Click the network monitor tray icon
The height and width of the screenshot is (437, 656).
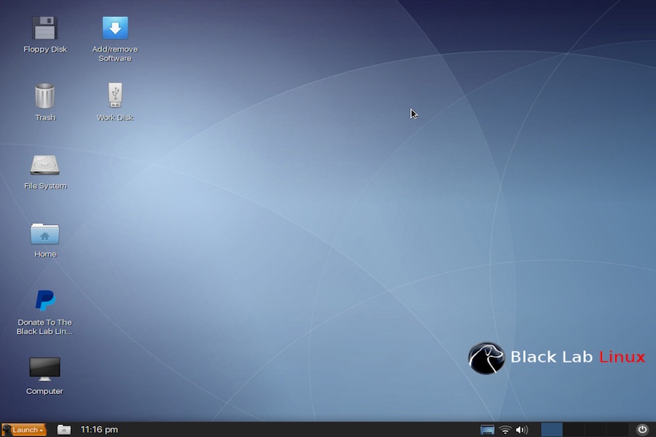click(486, 430)
